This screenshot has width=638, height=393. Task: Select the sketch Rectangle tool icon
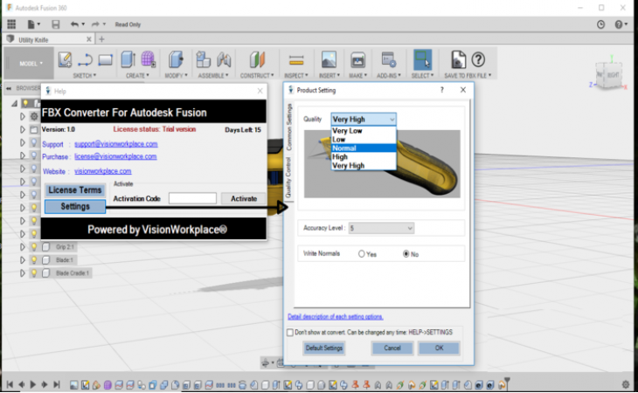click(x=106, y=60)
